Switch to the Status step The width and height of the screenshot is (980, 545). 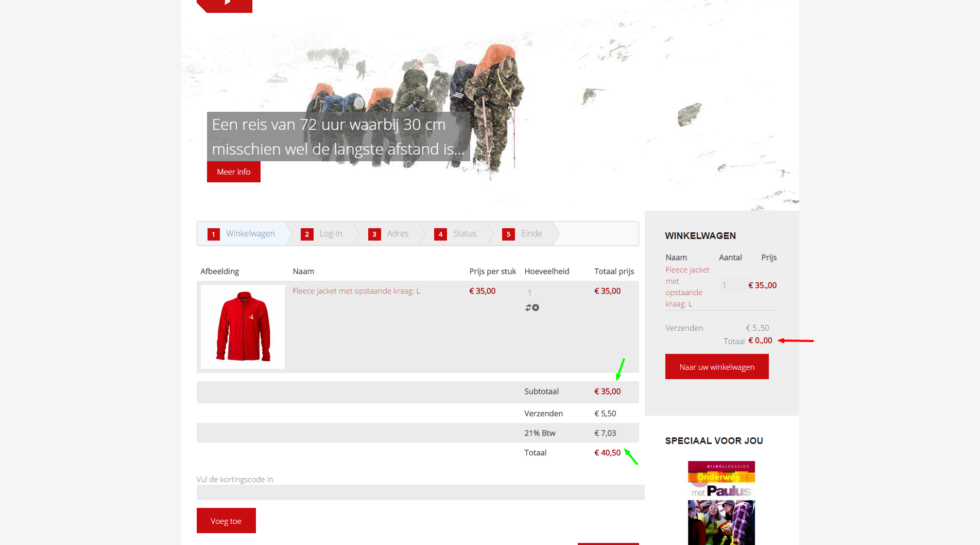(x=456, y=234)
